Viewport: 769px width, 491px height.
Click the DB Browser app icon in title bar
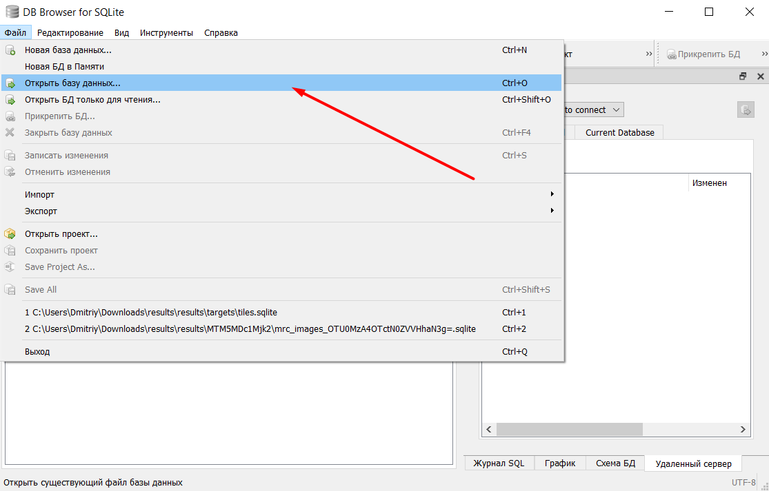coord(12,12)
